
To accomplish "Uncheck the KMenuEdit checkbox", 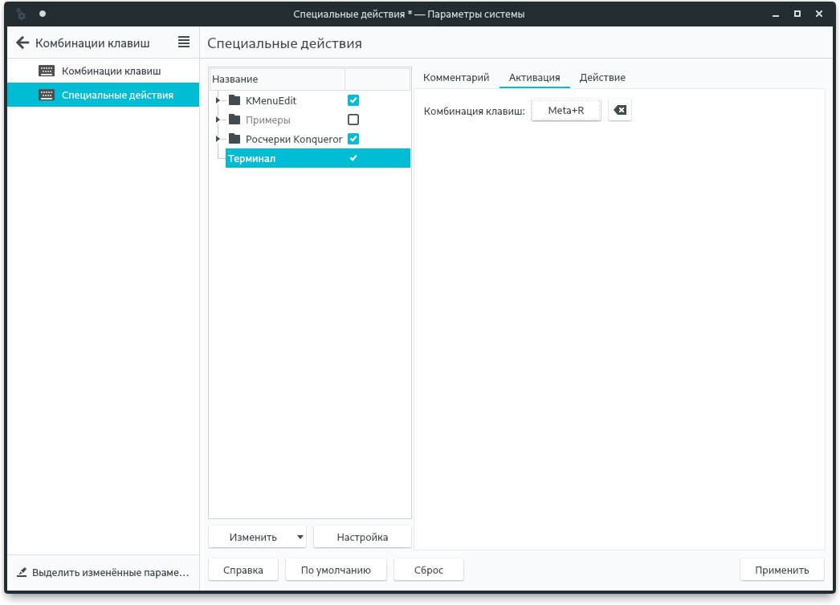I will 353,100.
